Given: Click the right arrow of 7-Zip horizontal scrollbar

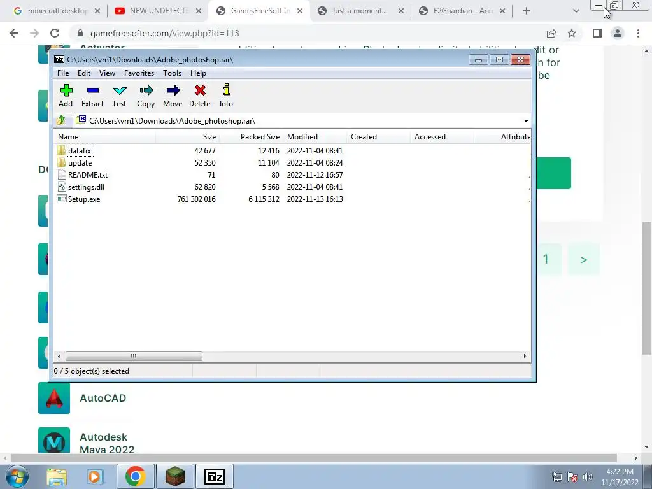Looking at the screenshot, I should (x=525, y=356).
